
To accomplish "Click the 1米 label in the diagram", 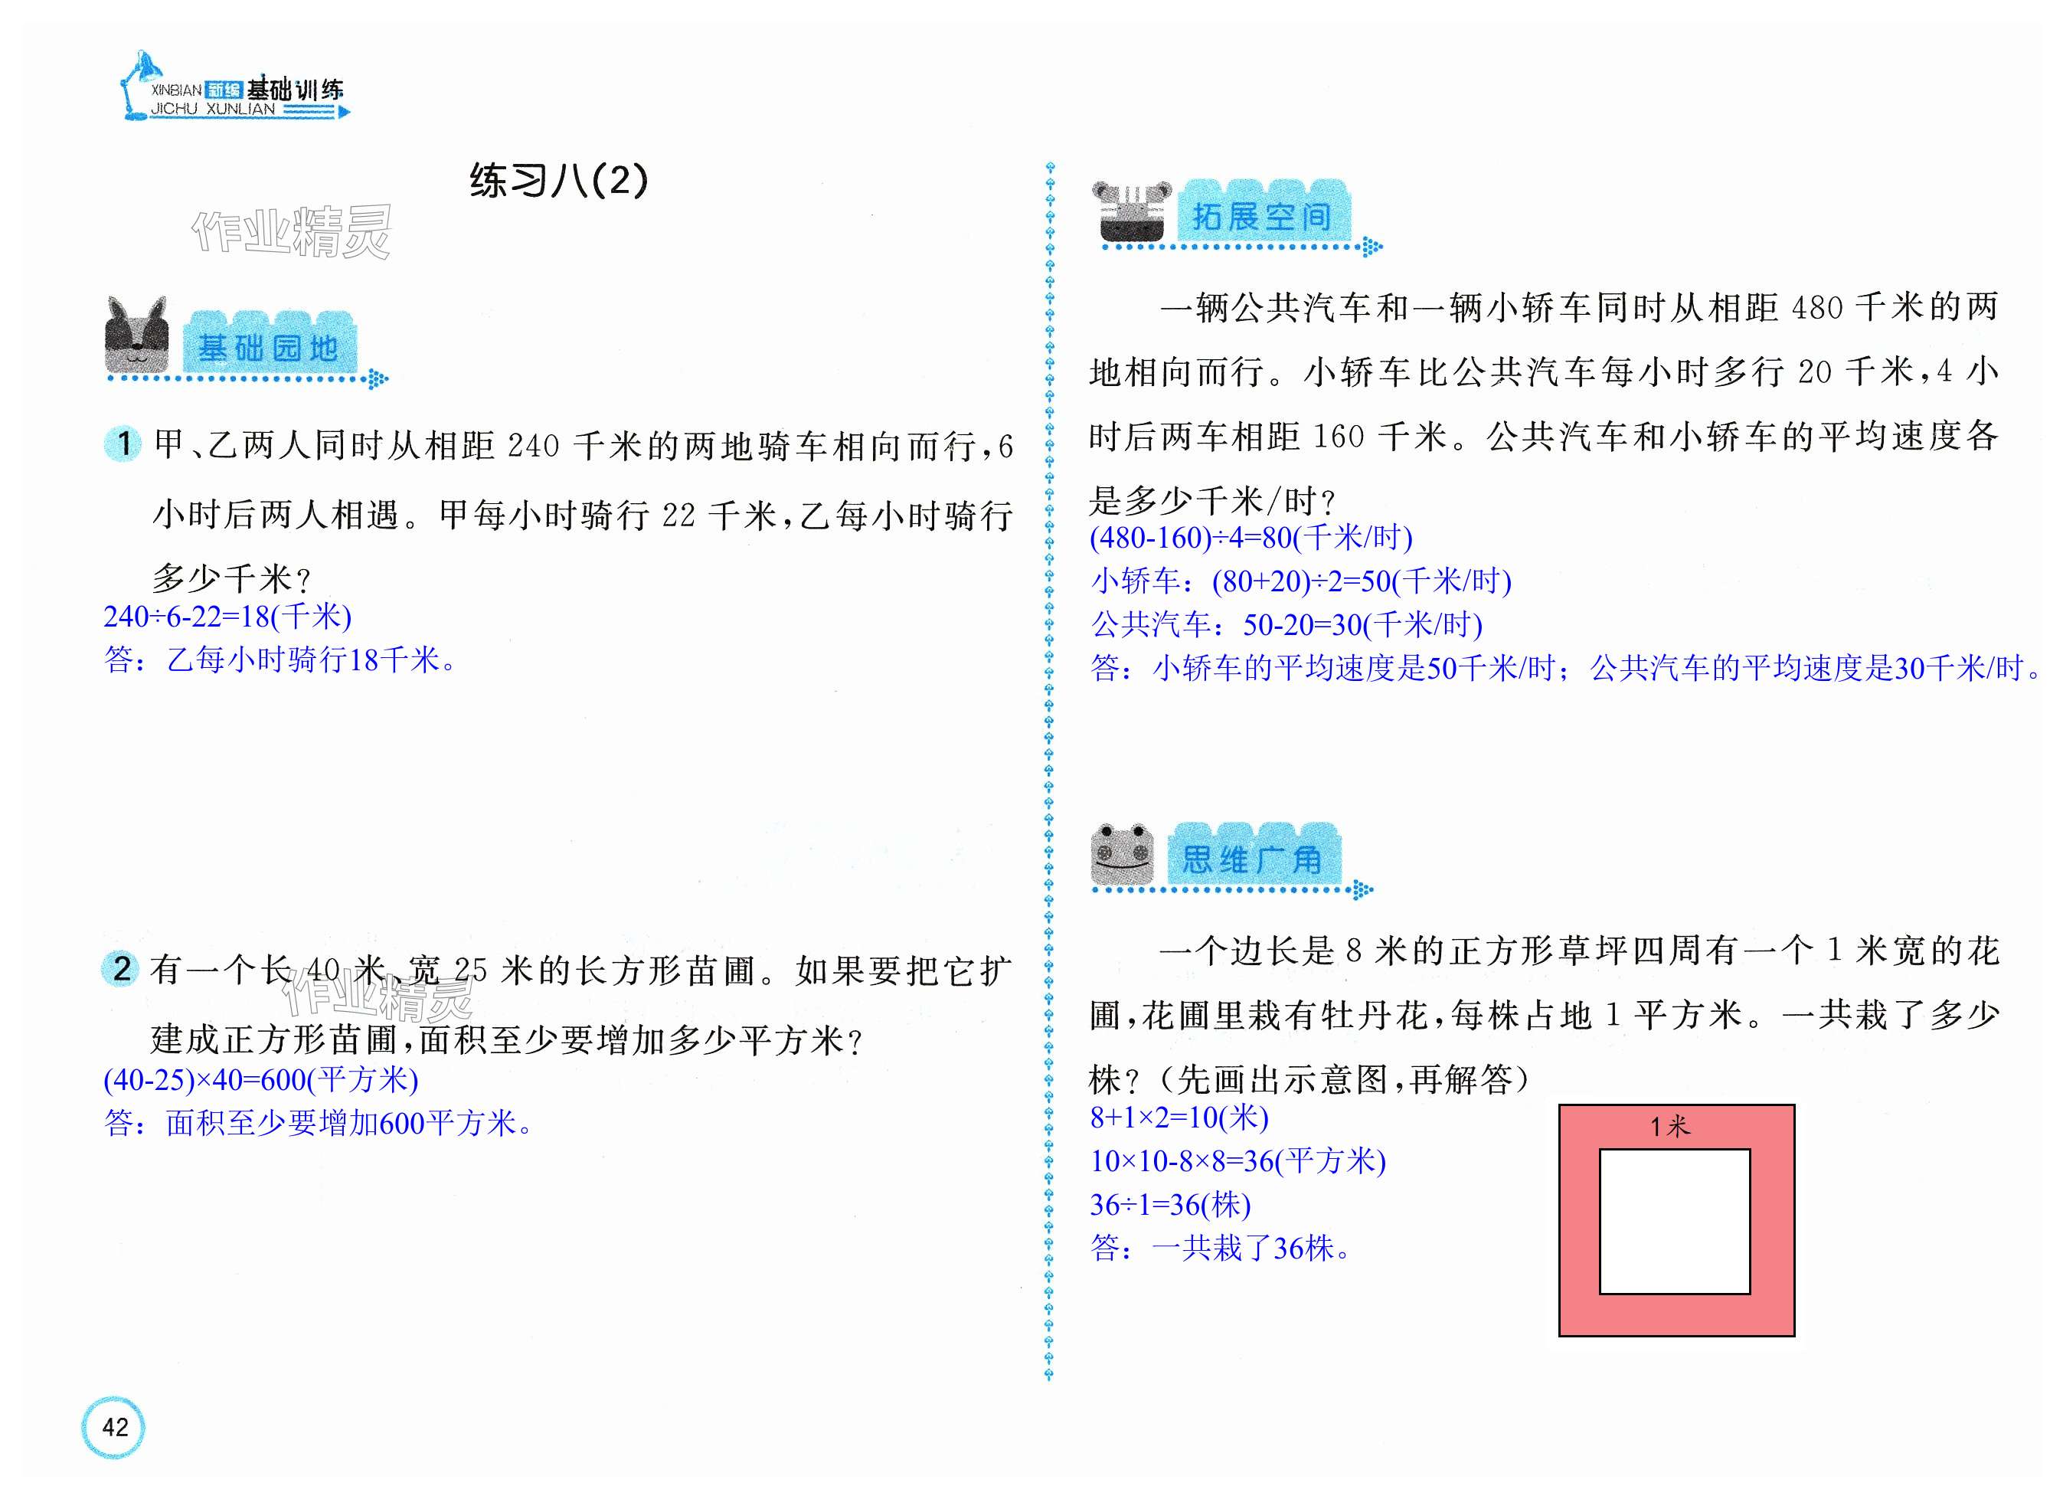I will tap(1670, 1127).
